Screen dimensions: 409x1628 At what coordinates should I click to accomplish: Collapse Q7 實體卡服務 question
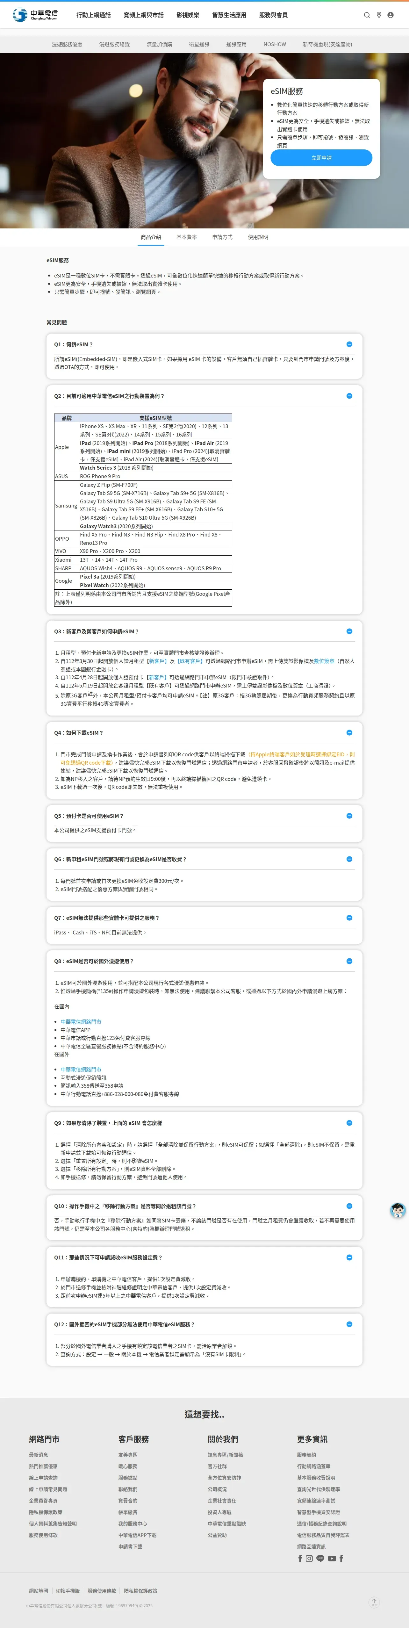click(349, 918)
